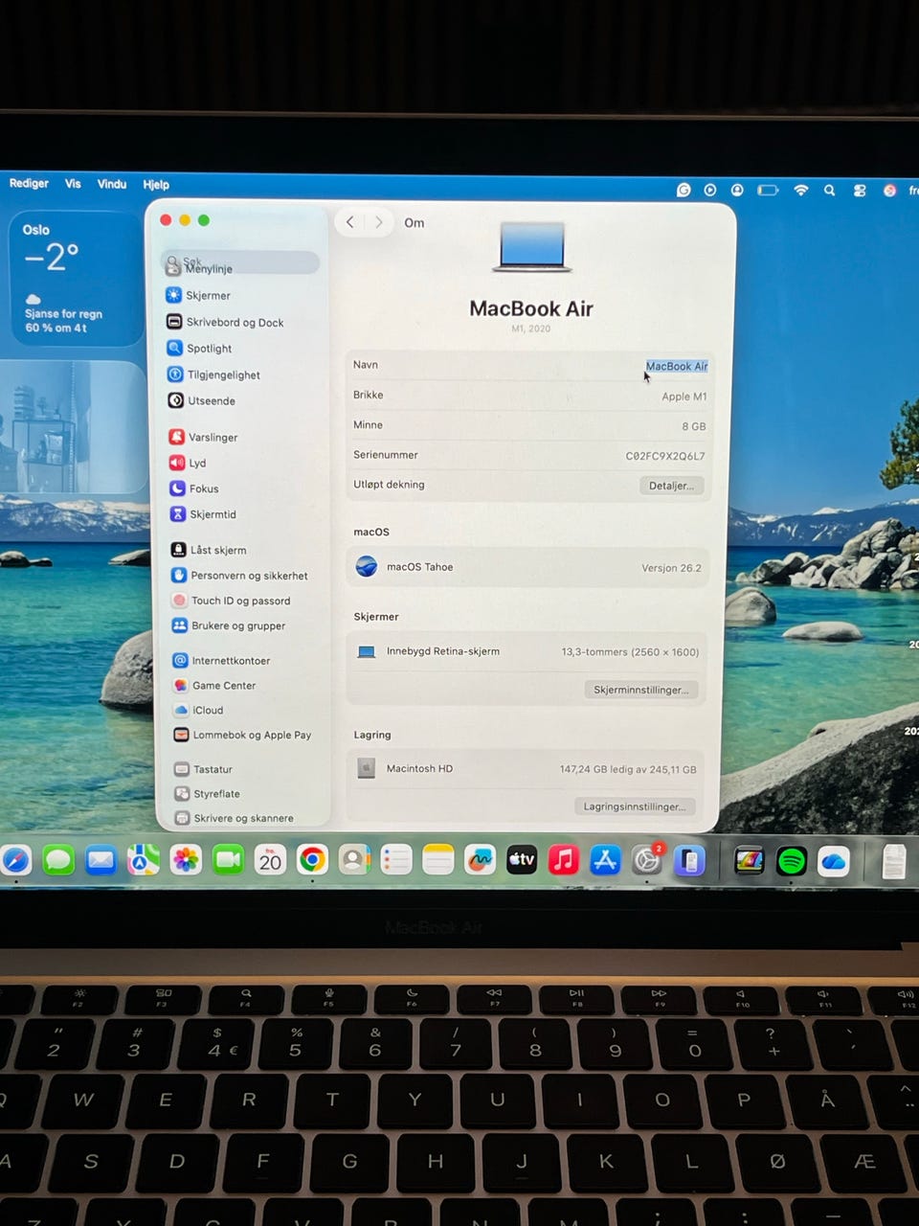919x1226 pixels.
Task: Open Grammarly G icon in menu bar
Action: pyautogui.click(x=684, y=190)
